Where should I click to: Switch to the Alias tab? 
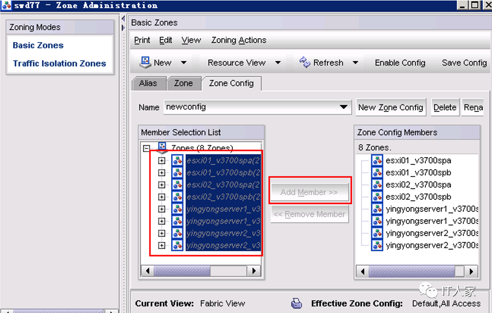pyautogui.click(x=148, y=84)
